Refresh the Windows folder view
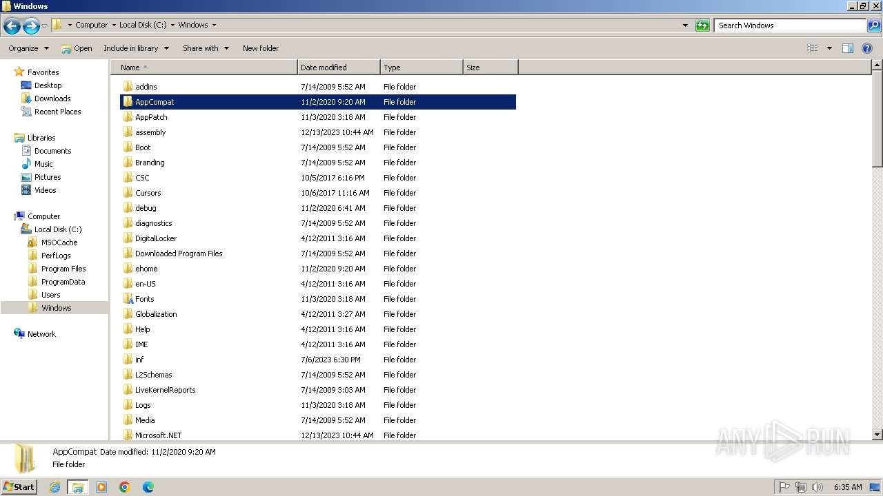 (x=702, y=25)
